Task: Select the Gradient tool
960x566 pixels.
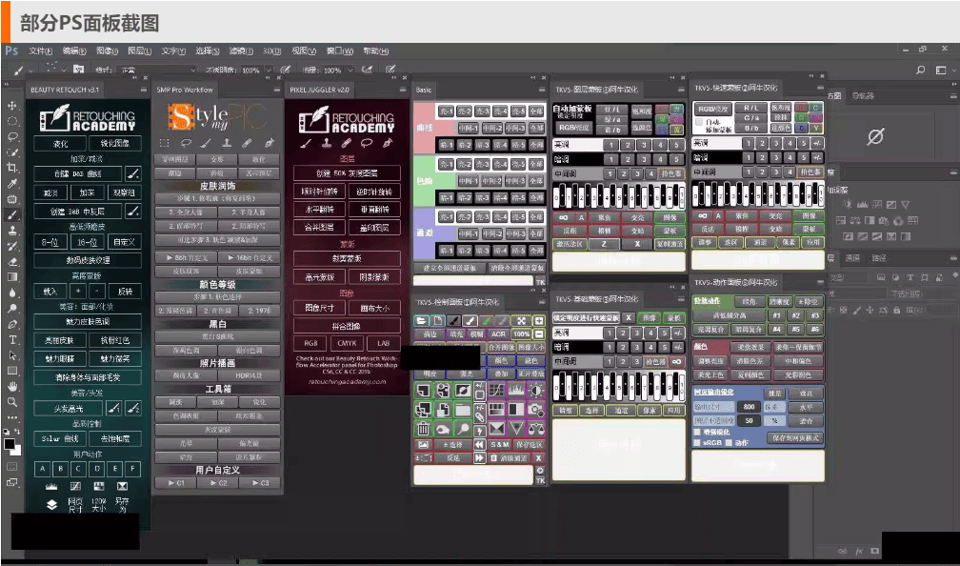Action: pos(12,277)
